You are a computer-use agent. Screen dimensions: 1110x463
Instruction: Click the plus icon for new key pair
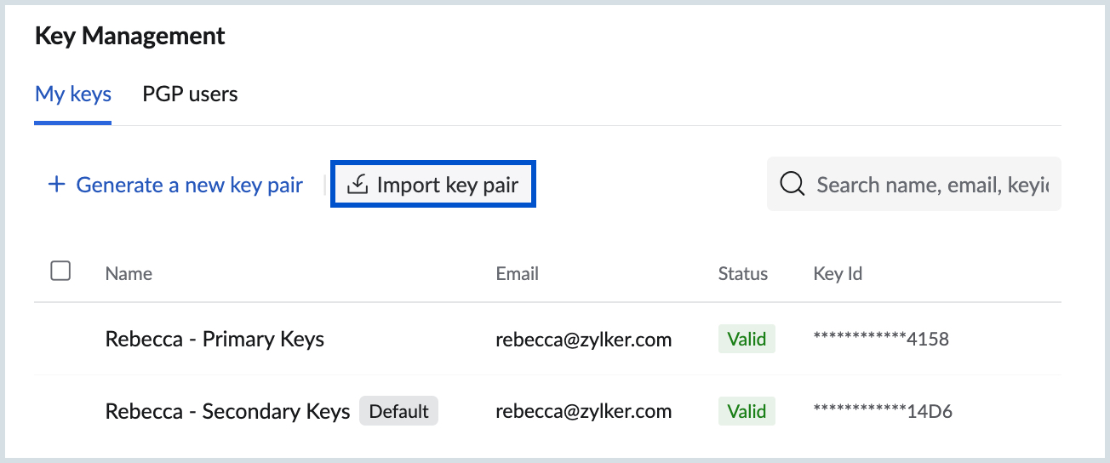tap(57, 185)
